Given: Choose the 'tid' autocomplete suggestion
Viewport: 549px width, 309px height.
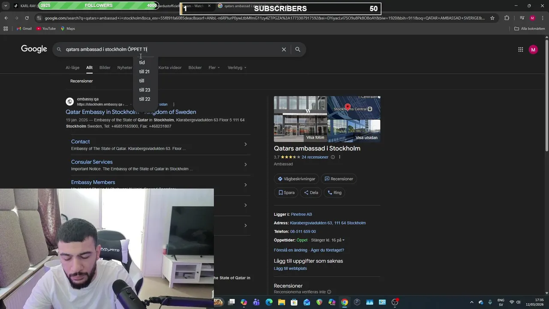Looking at the screenshot, I should click(x=142, y=63).
